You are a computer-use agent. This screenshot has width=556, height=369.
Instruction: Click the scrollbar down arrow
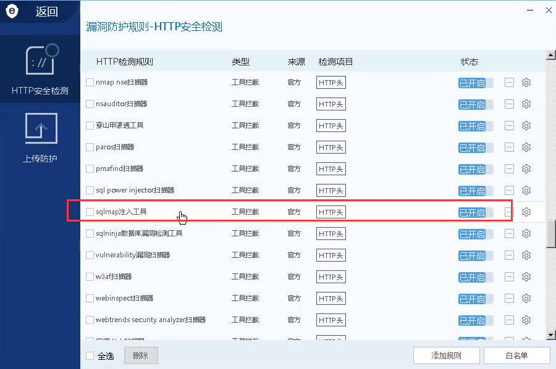(x=550, y=334)
